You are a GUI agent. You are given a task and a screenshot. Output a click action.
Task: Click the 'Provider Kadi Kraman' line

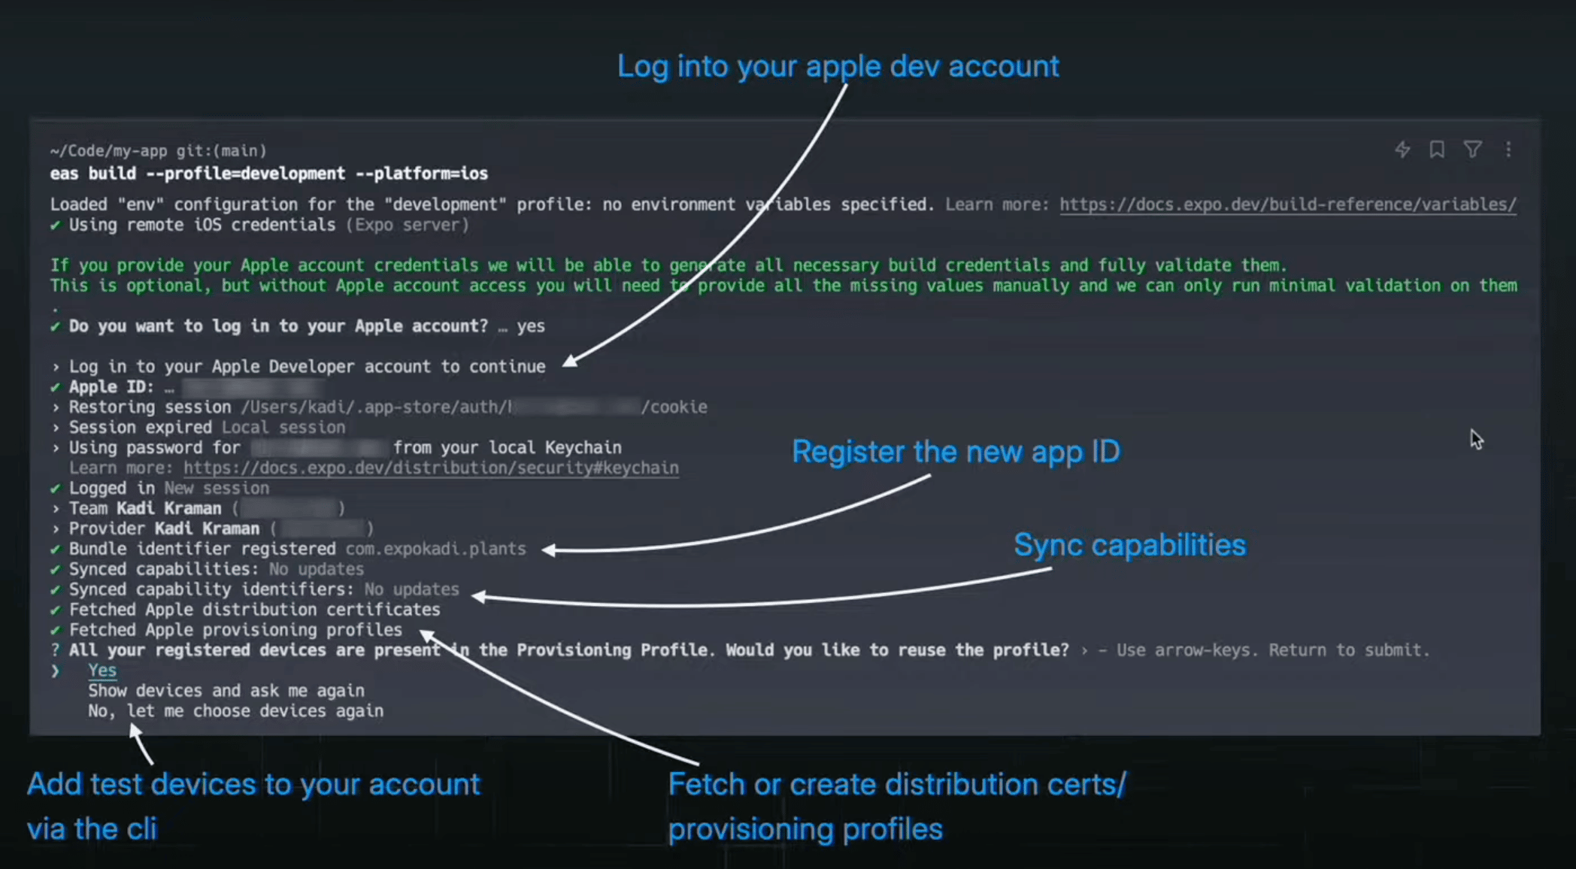click(212, 528)
